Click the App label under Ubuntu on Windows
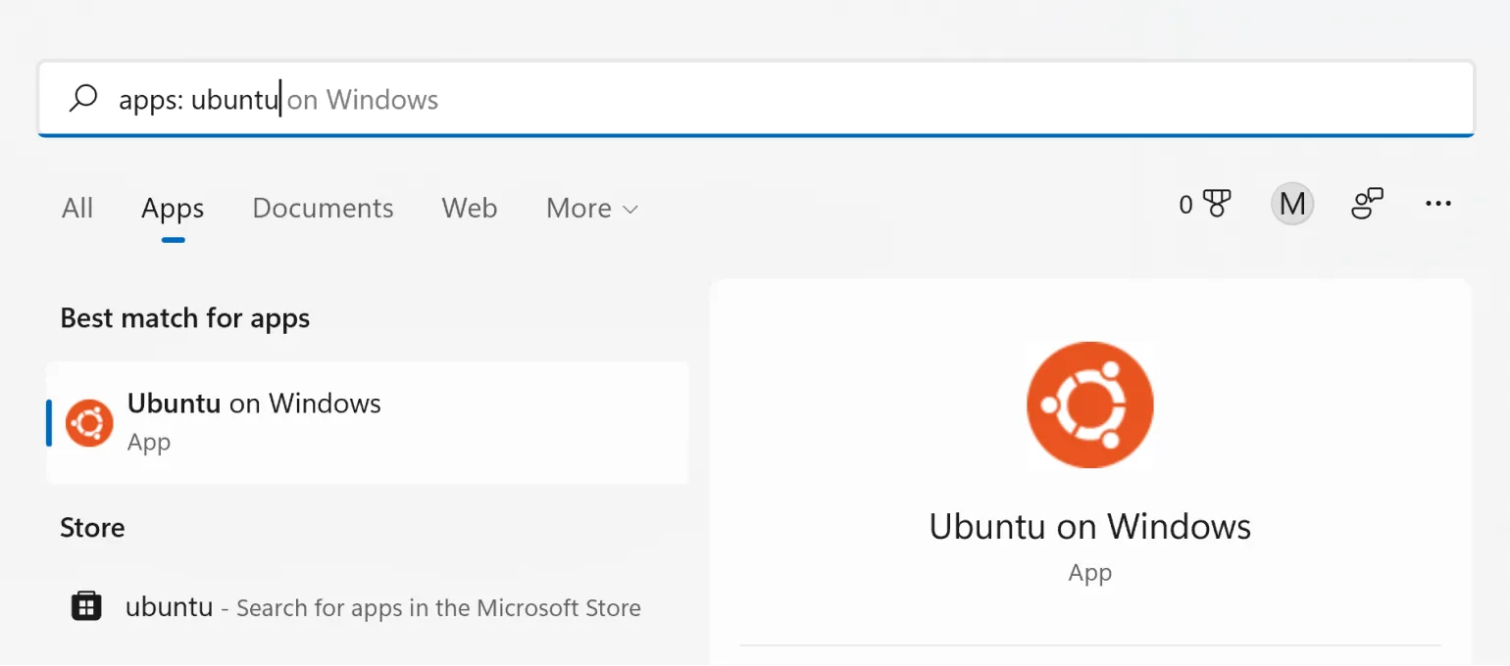The image size is (1510, 666). [1089, 573]
